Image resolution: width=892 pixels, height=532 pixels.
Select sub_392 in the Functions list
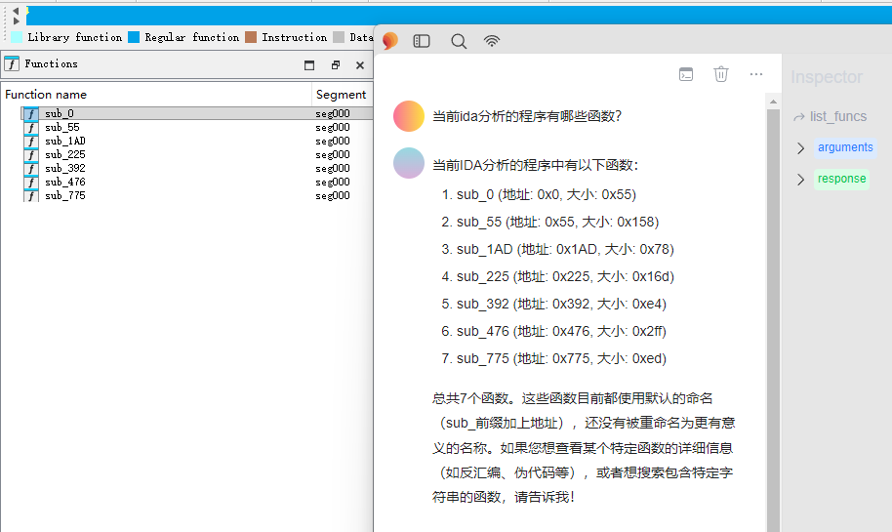point(64,169)
